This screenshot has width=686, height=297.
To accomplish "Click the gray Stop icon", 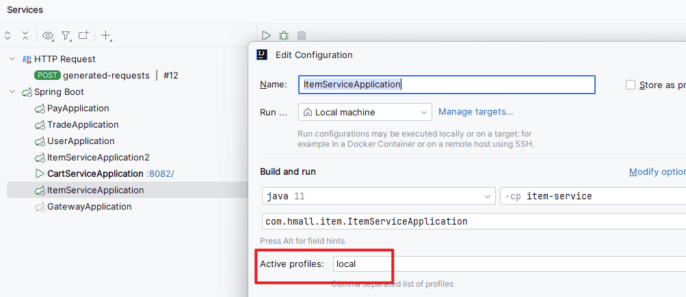I will 302,36.
